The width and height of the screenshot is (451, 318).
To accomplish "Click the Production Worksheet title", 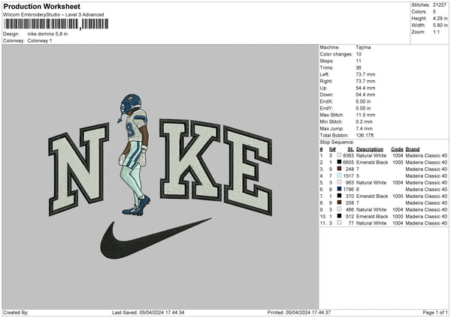I will point(41,6).
